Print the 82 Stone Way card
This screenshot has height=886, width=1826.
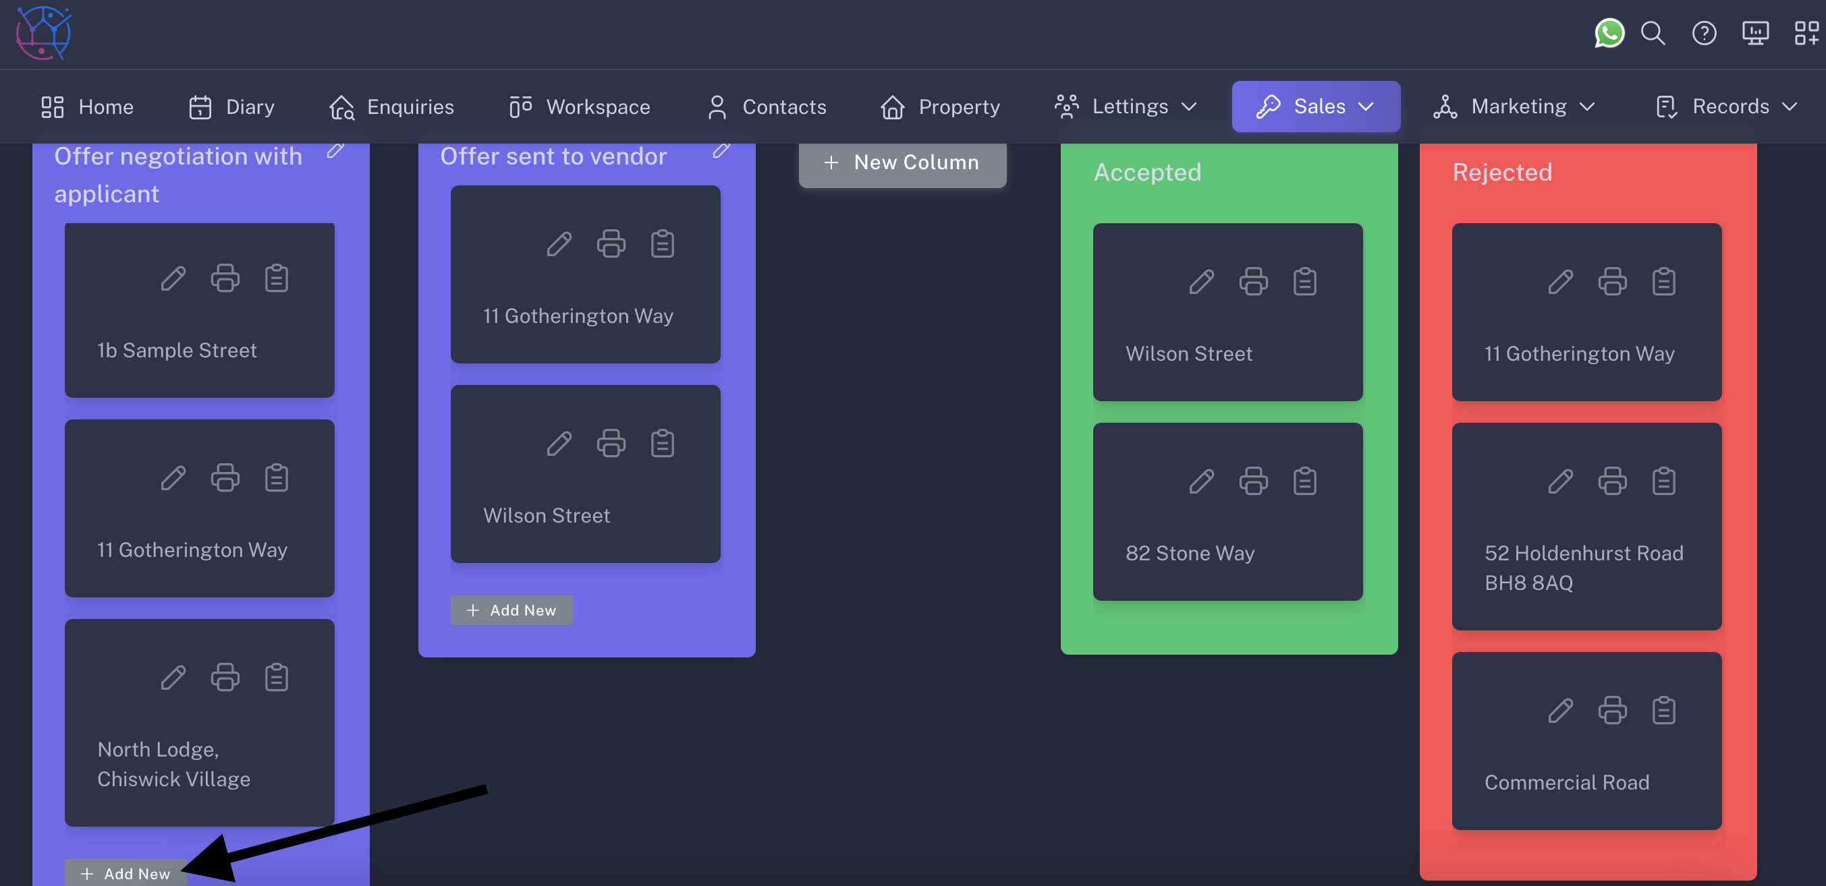pos(1252,481)
